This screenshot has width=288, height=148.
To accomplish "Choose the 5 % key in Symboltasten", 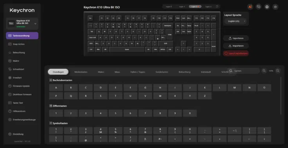I will click(x=115, y=130).
